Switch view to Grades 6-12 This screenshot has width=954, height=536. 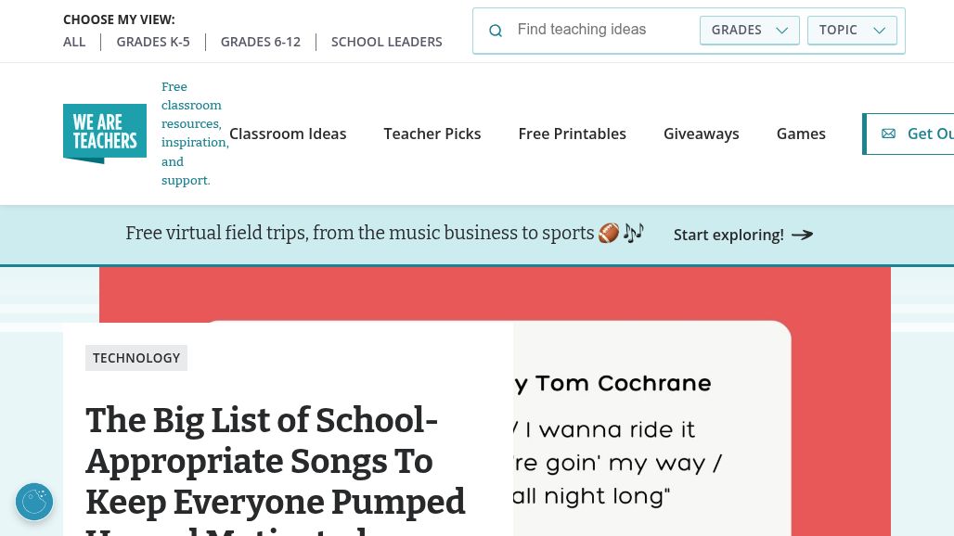(261, 42)
